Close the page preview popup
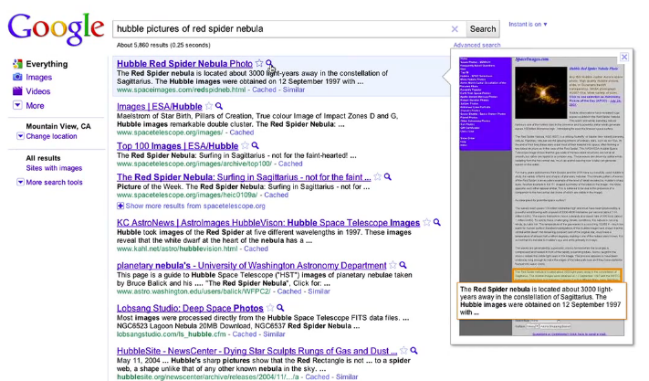Image resolution: width=649 pixels, height=381 pixels. 624,57
